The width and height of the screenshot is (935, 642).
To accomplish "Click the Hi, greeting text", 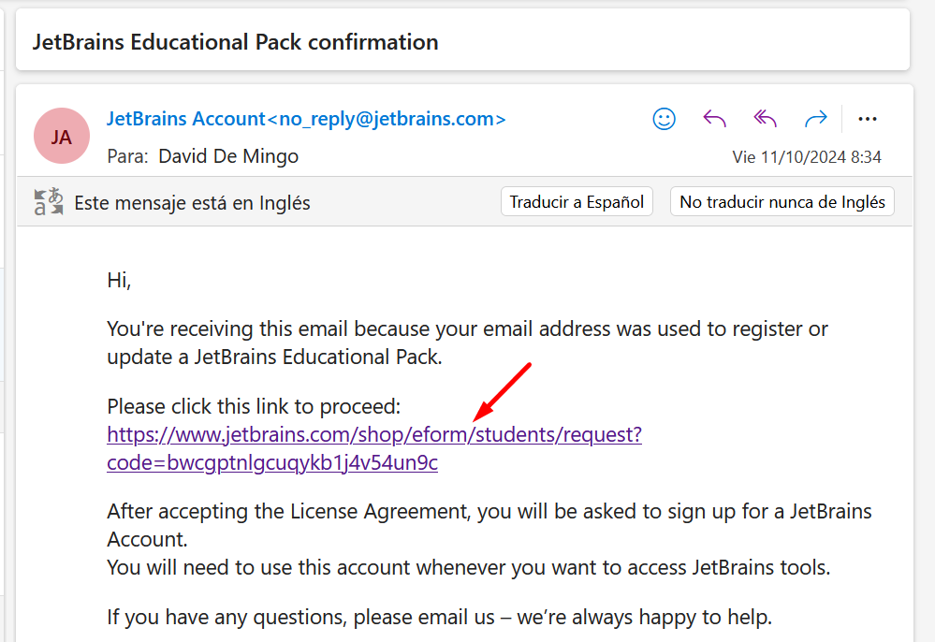I will point(119,280).
